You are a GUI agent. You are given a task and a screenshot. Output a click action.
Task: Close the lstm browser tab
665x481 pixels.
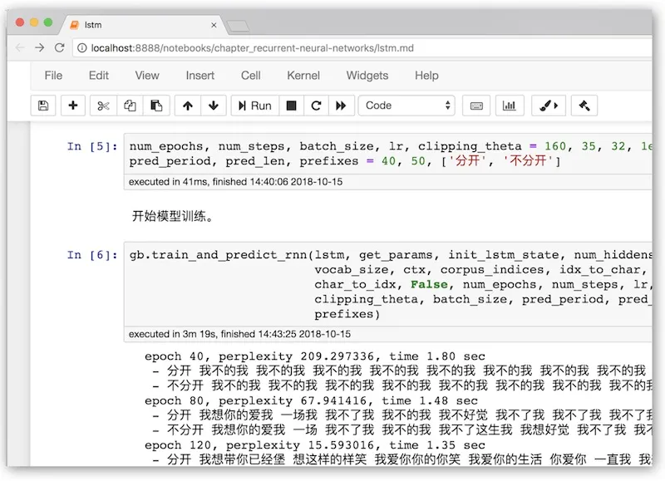click(214, 25)
